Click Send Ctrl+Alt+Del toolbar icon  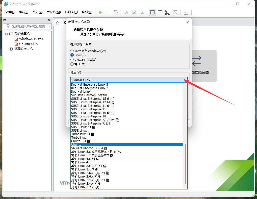[116, 12]
